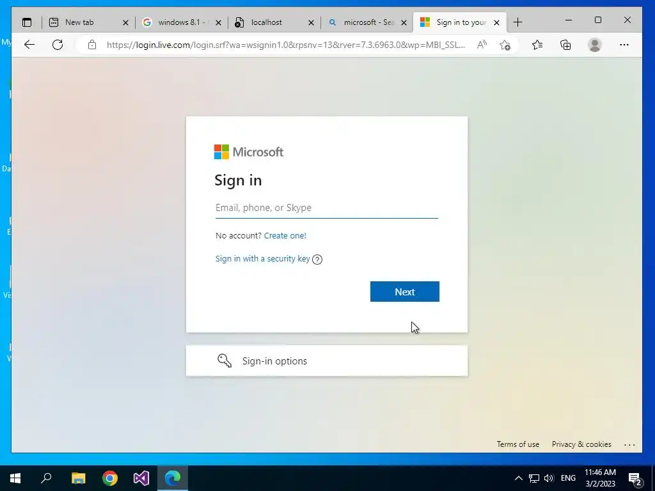Viewport: 655px width, 491px height.
Task: Open Edge Settings and more menu
Action: [624, 45]
